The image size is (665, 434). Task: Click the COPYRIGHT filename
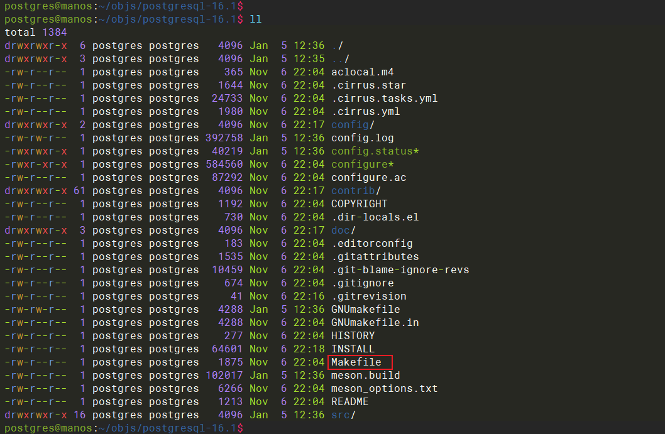(360, 204)
